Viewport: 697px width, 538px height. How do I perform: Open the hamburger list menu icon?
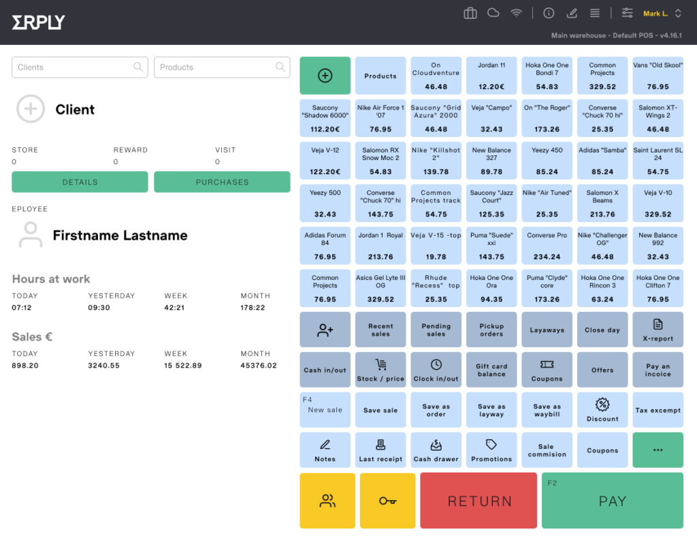595,14
